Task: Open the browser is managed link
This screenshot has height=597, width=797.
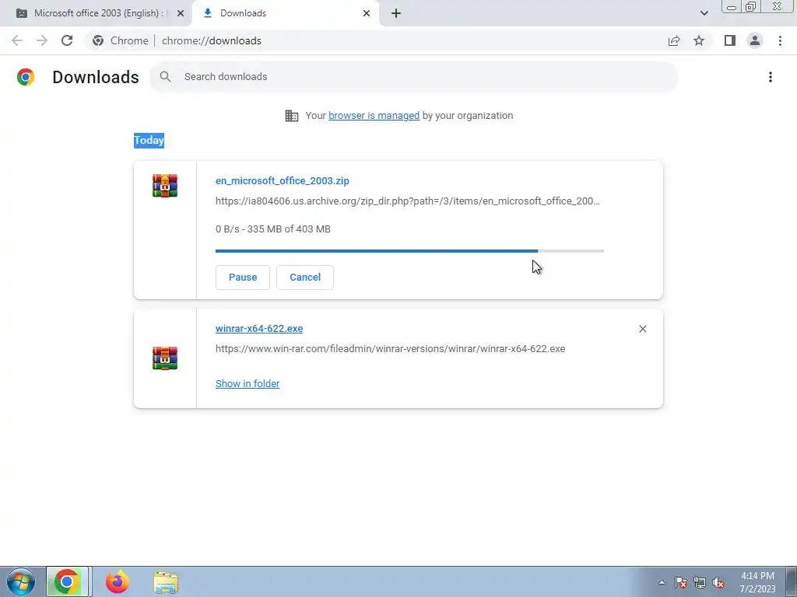Action: pyautogui.click(x=374, y=116)
